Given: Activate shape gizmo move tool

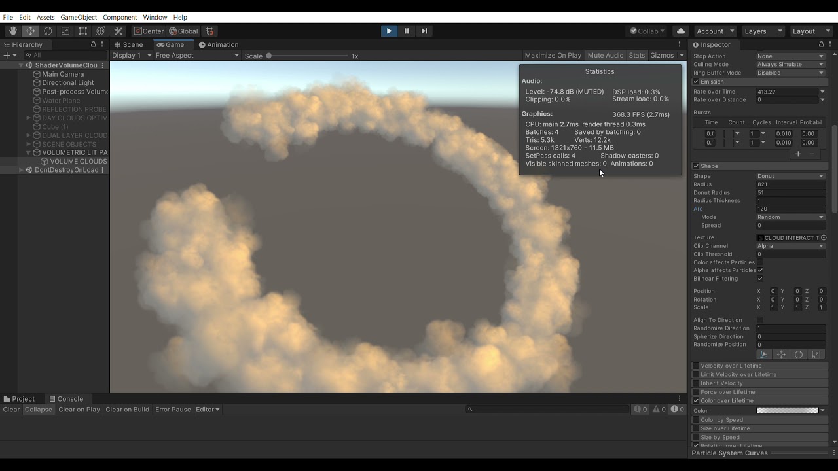Looking at the screenshot, I should coord(781,355).
